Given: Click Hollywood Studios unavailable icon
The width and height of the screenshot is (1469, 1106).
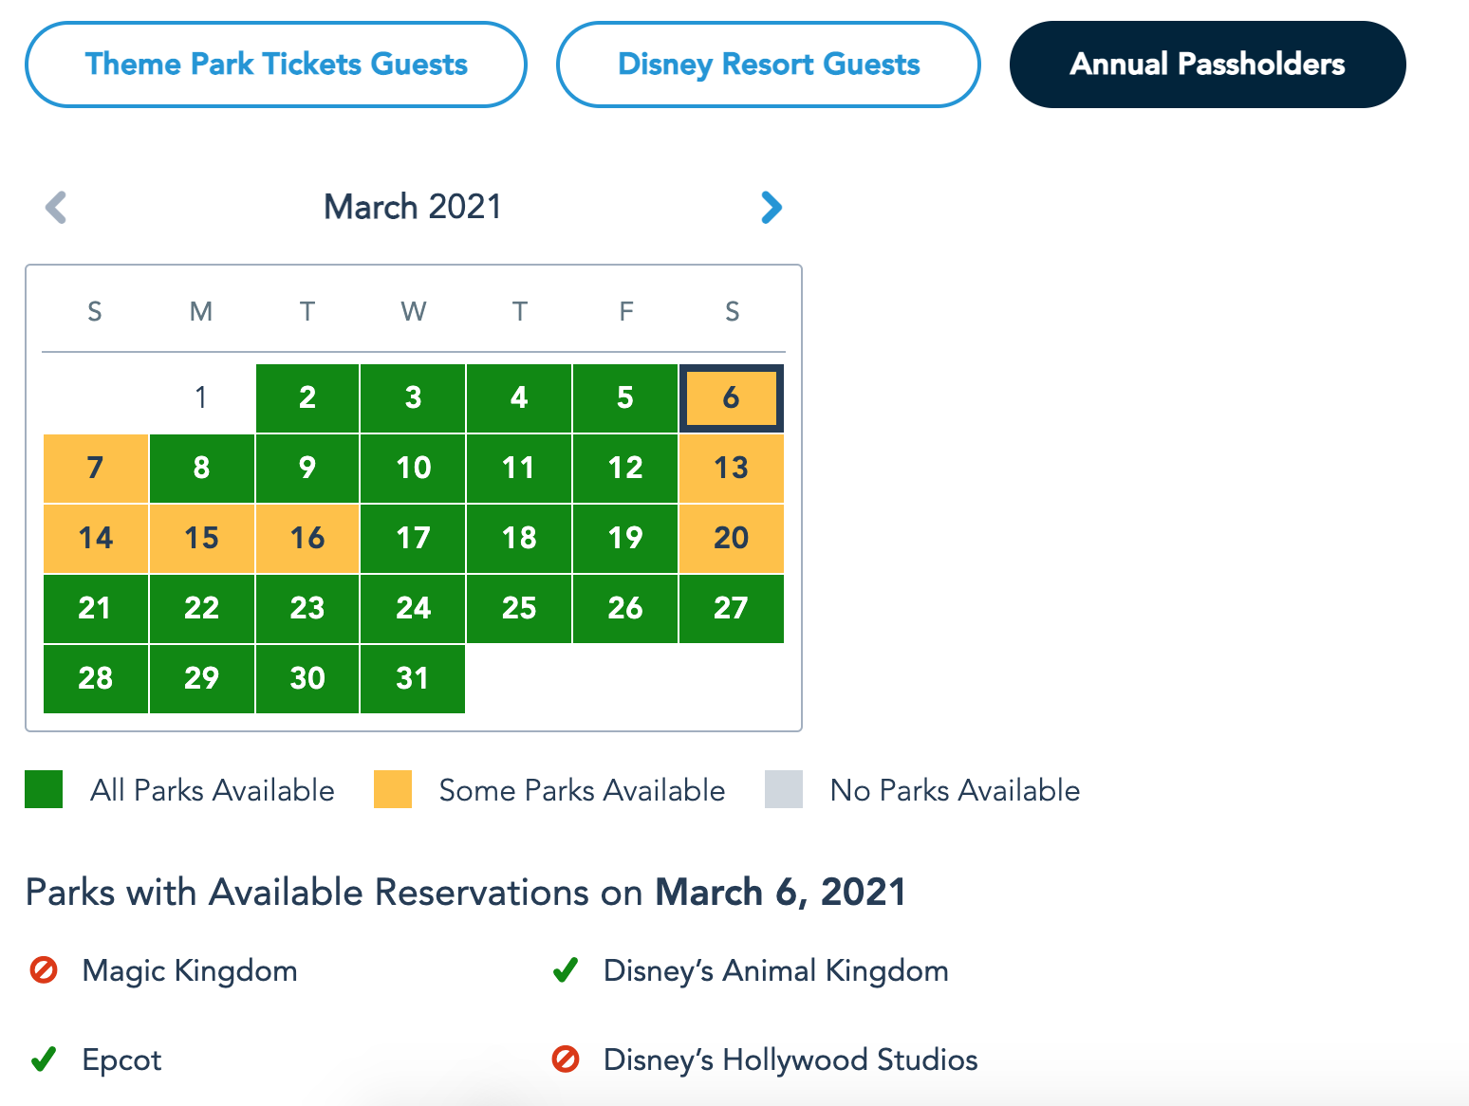Looking at the screenshot, I should pyautogui.click(x=566, y=1060).
